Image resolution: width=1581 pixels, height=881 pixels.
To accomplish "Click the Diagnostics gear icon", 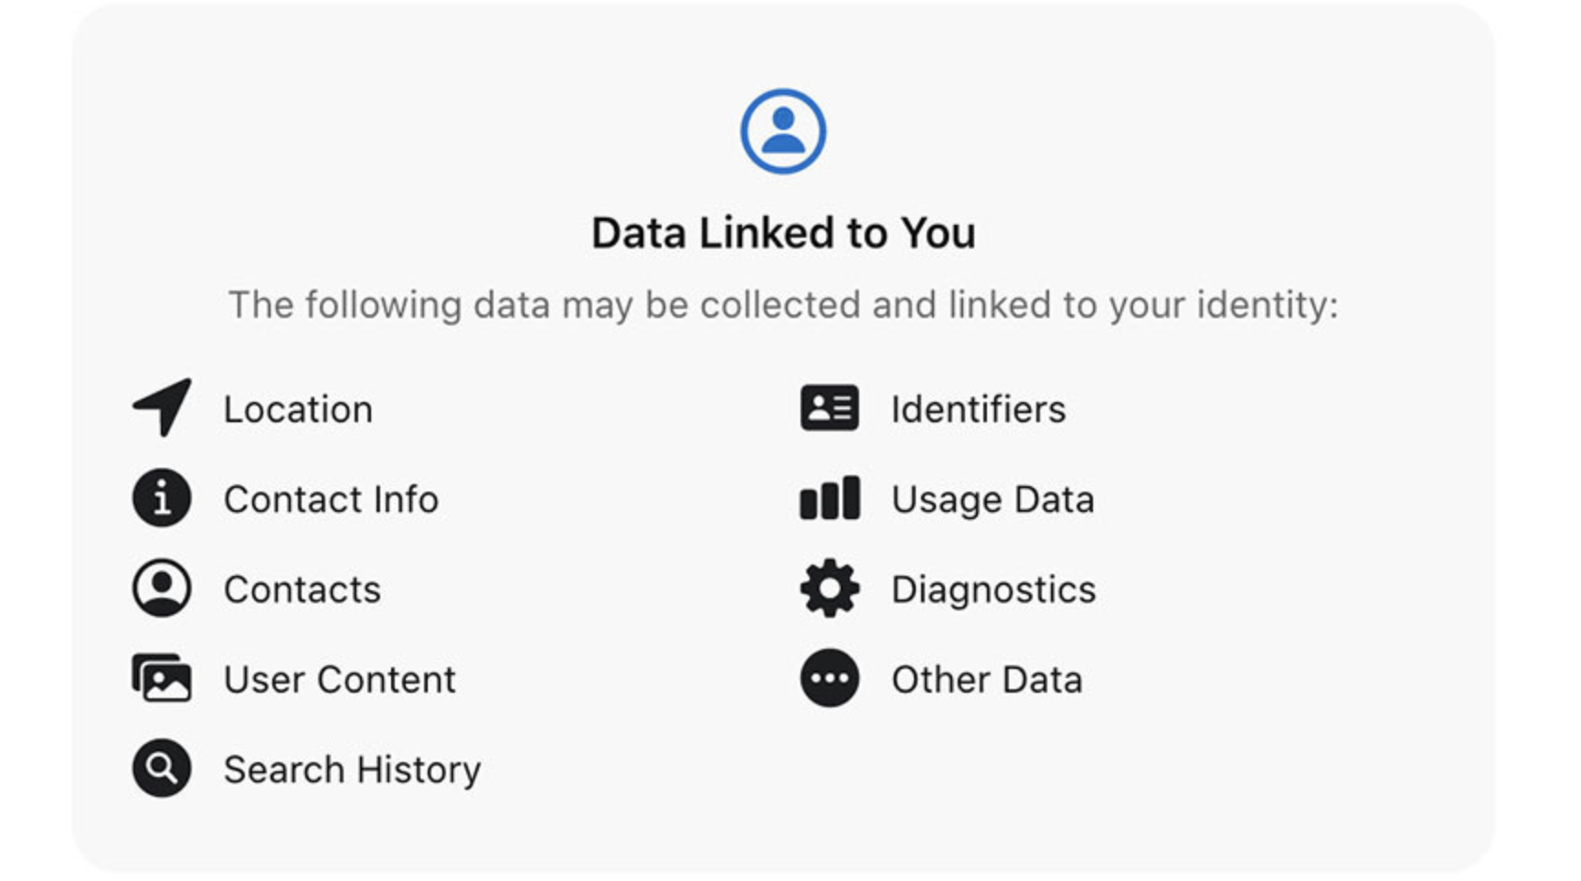I will [x=830, y=588].
